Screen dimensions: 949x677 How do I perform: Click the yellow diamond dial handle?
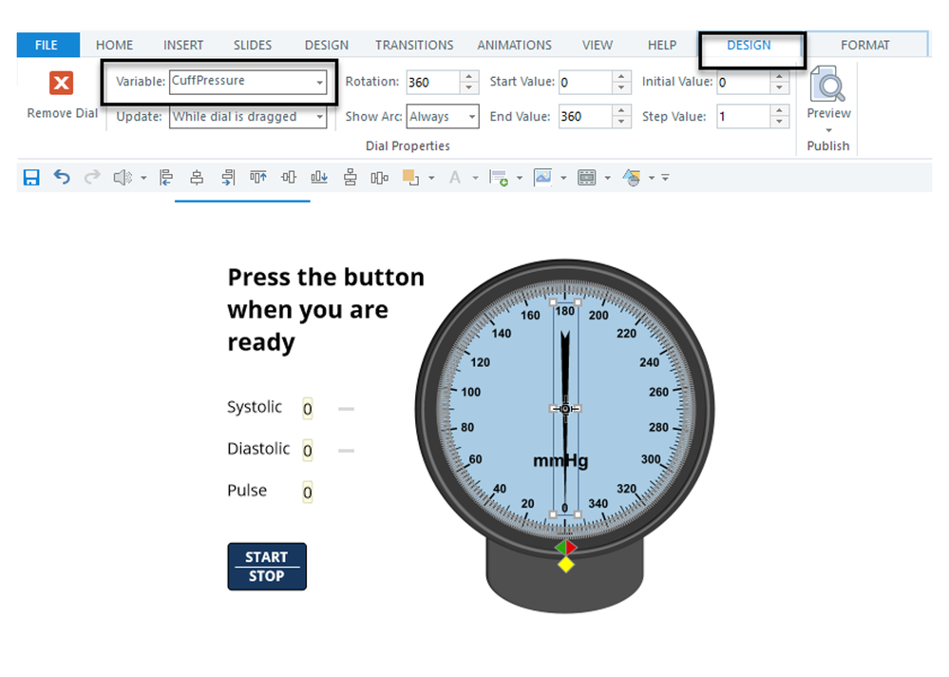[566, 565]
